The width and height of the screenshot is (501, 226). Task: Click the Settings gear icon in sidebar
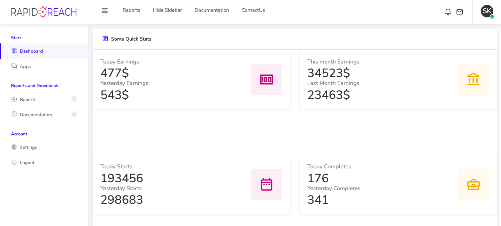click(14, 147)
